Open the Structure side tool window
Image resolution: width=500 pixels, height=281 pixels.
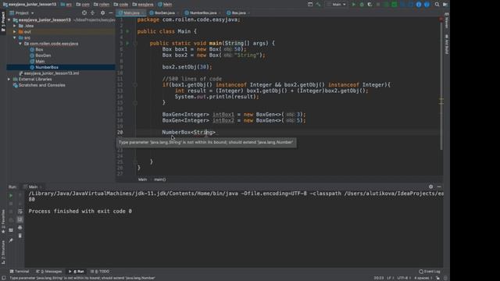pyautogui.click(x=3, y=252)
